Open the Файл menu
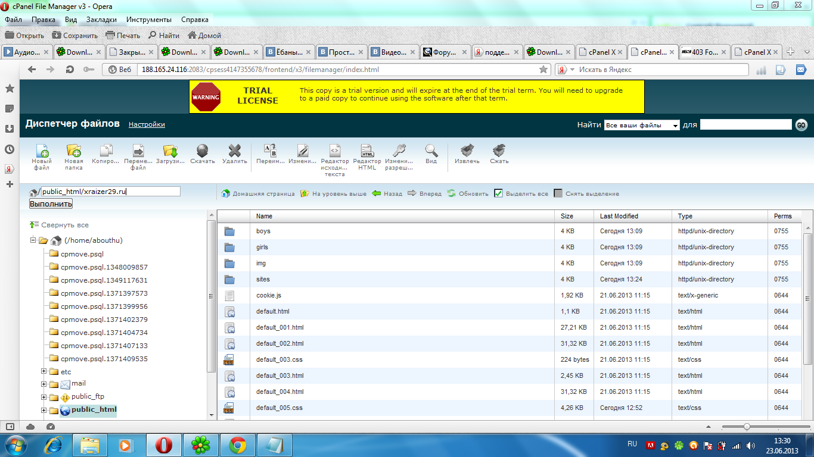Screen dimensions: 814x457 click(x=13, y=20)
